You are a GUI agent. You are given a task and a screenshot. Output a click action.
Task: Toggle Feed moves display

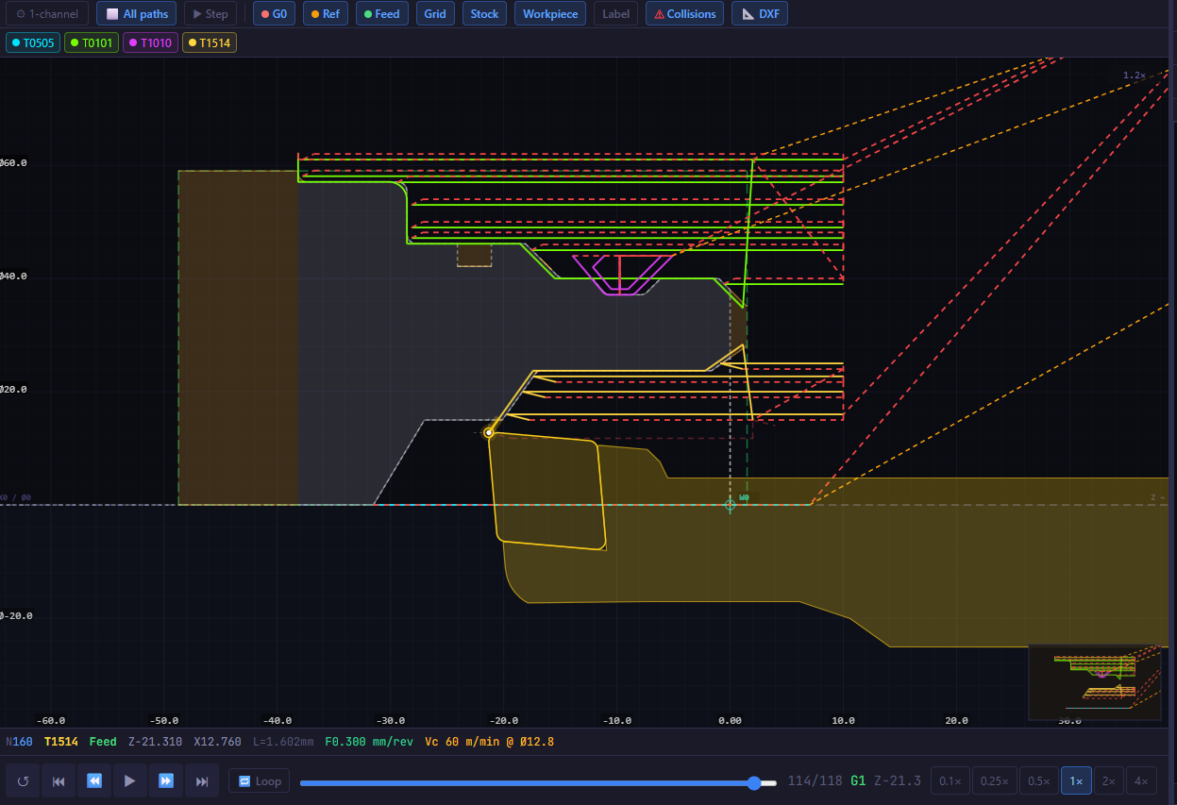pos(382,14)
